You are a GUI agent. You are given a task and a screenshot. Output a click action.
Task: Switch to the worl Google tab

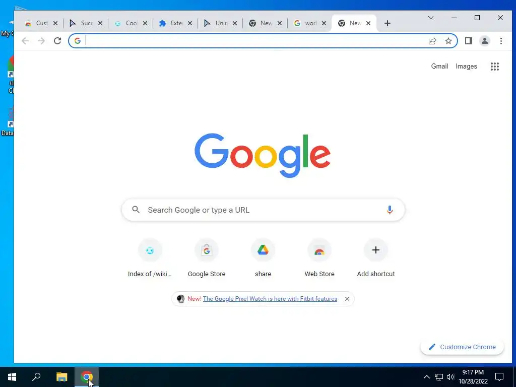click(309, 23)
